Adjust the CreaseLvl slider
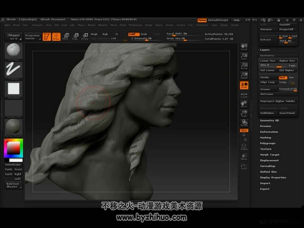 pos(288,89)
